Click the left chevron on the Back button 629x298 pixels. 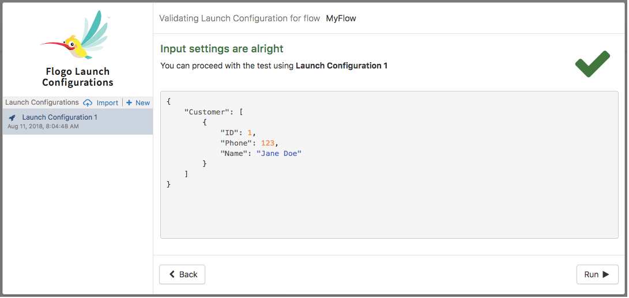[x=172, y=274]
